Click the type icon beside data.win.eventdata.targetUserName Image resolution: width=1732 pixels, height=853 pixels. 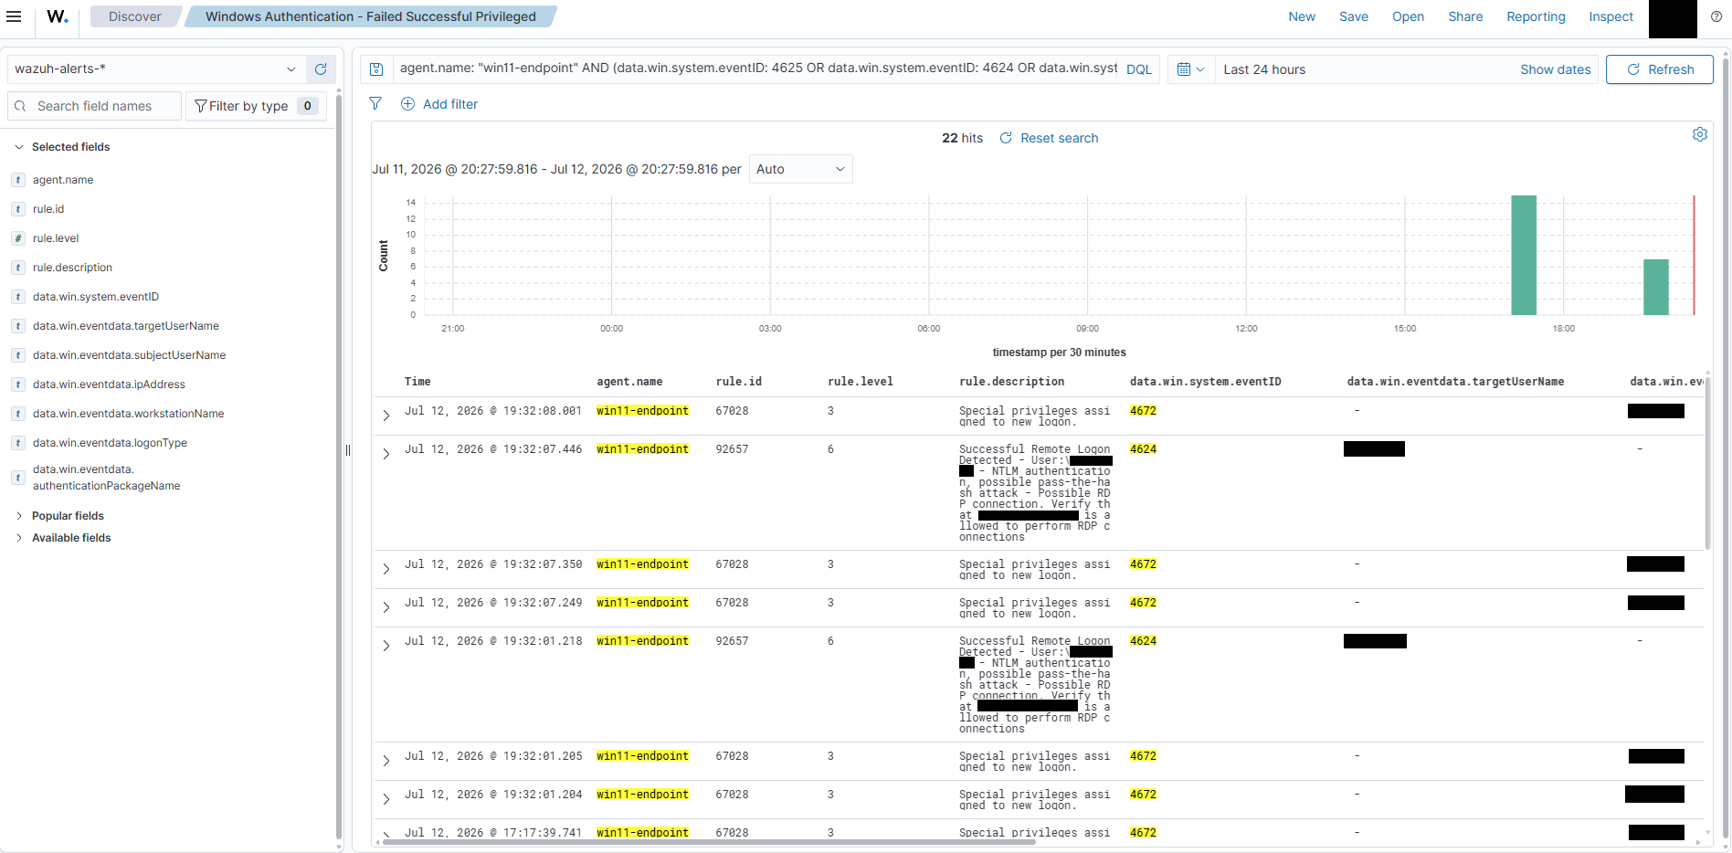tap(18, 326)
